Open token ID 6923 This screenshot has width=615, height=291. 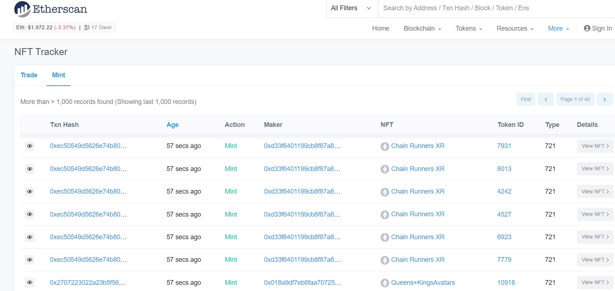[504, 237]
